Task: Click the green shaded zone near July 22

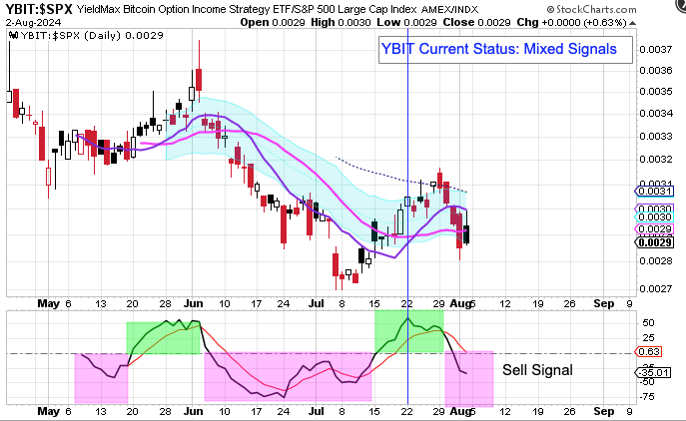Action: click(408, 331)
